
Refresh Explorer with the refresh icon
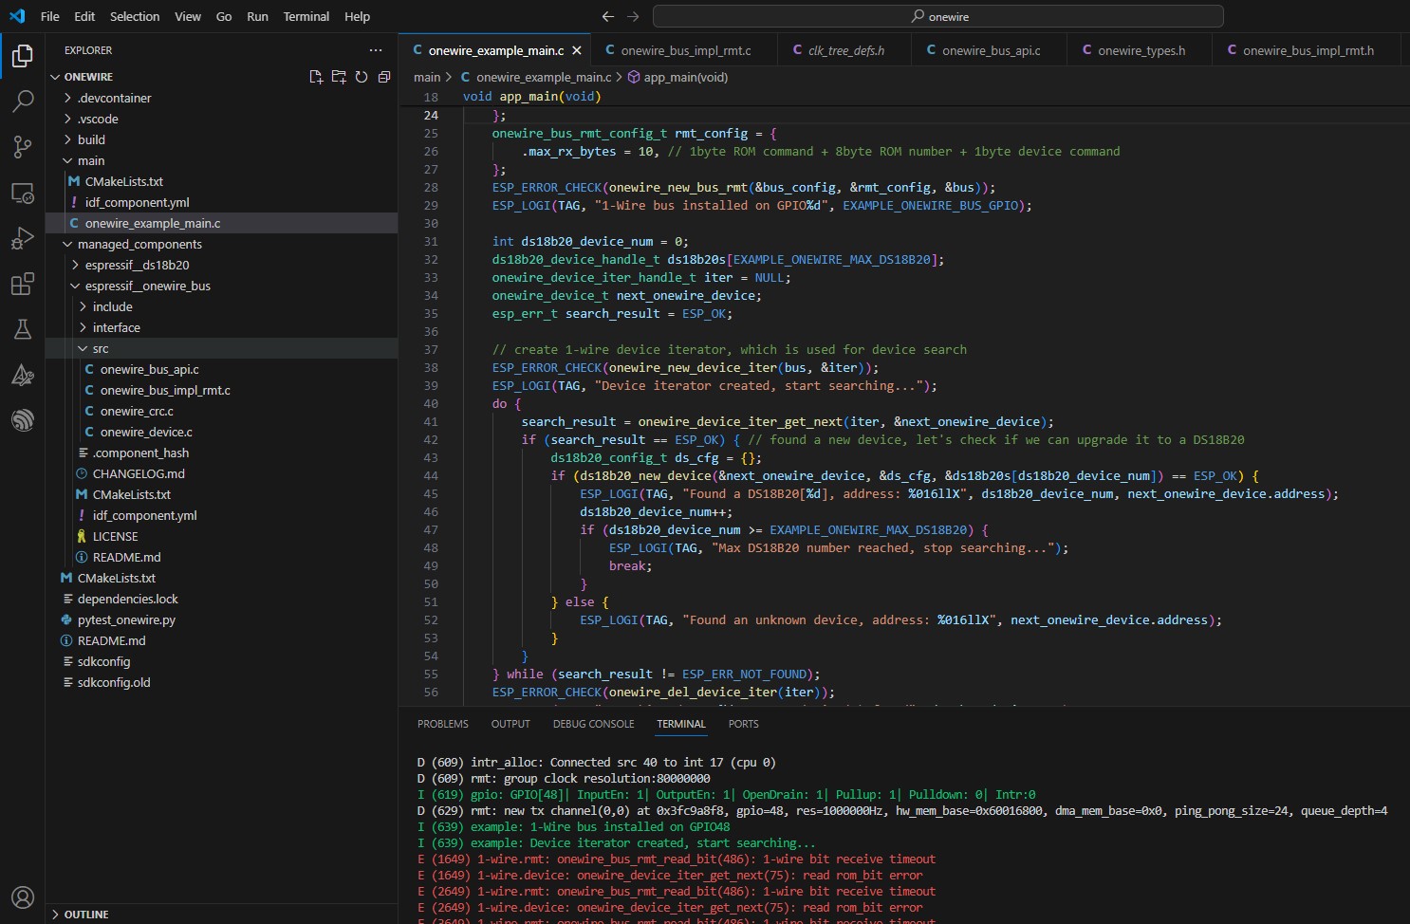tap(362, 77)
